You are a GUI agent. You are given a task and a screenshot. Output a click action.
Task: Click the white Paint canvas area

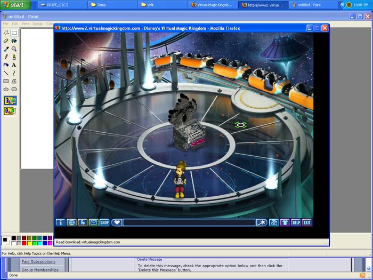point(37,99)
